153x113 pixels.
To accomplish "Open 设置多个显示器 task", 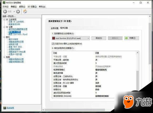I will point(15,54).
